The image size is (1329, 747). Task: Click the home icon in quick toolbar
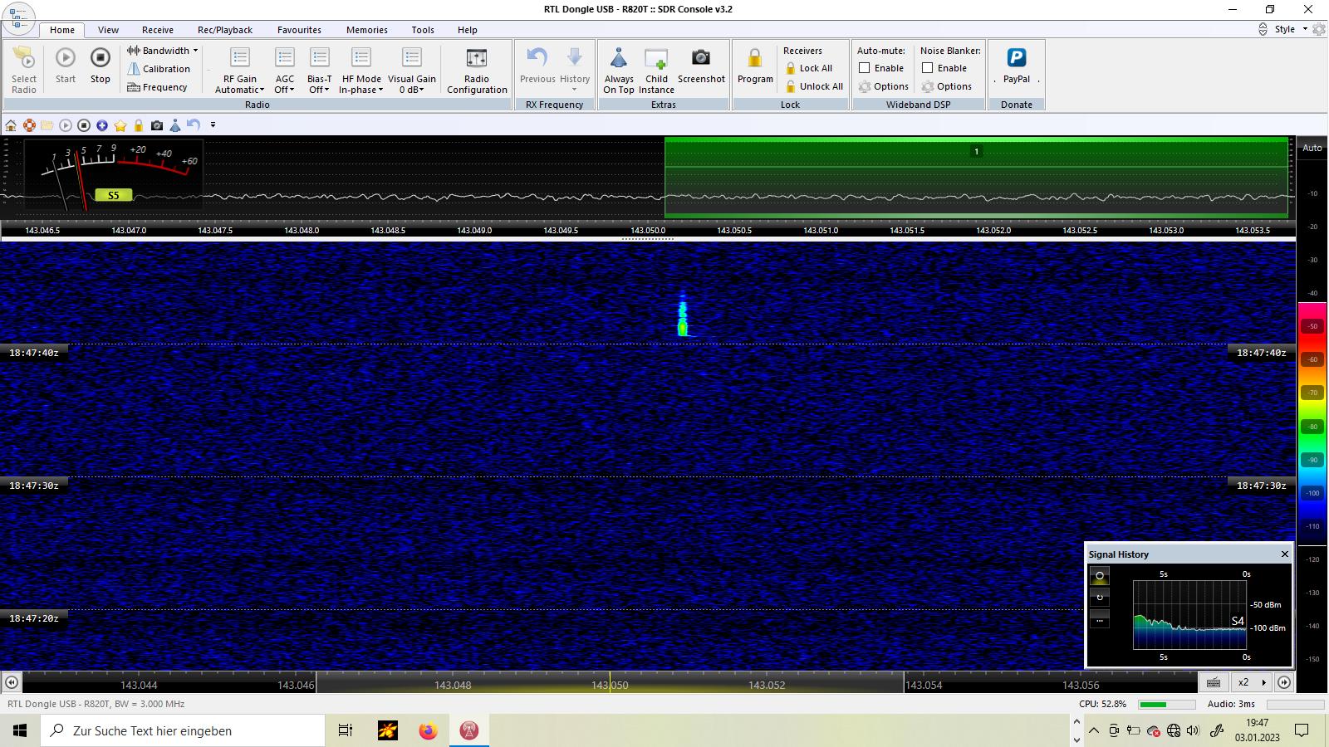pyautogui.click(x=11, y=125)
